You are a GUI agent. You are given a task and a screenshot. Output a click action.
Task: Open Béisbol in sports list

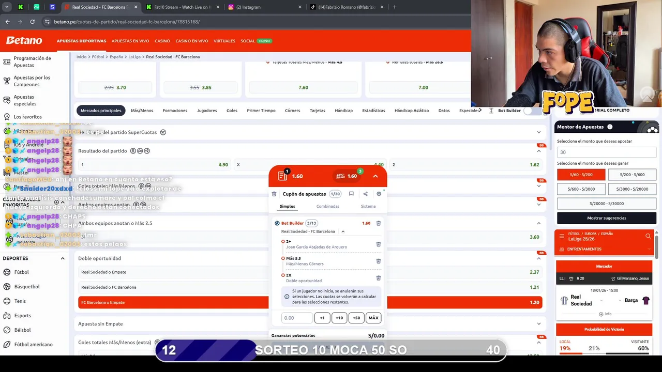[22, 330]
